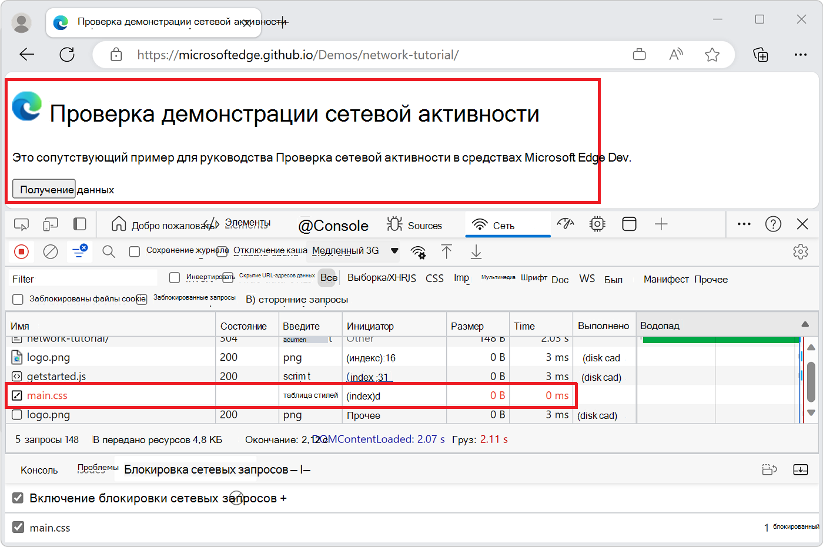The image size is (823, 547).
Task: Toggle the device emulation mode
Action: point(51,224)
